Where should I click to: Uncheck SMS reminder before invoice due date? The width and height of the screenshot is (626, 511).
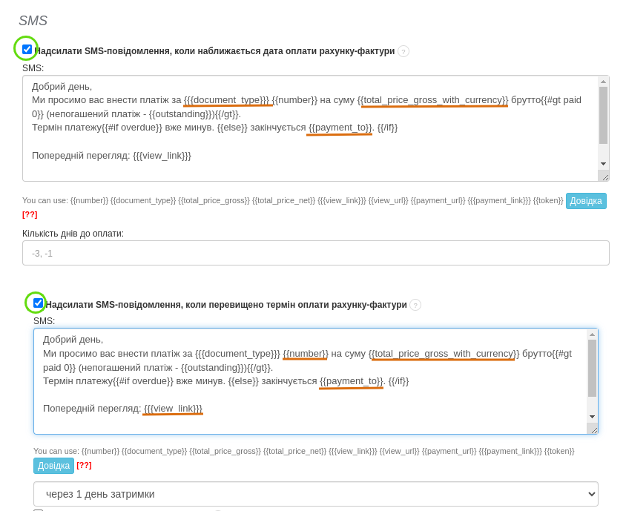(x=27, y=50)
